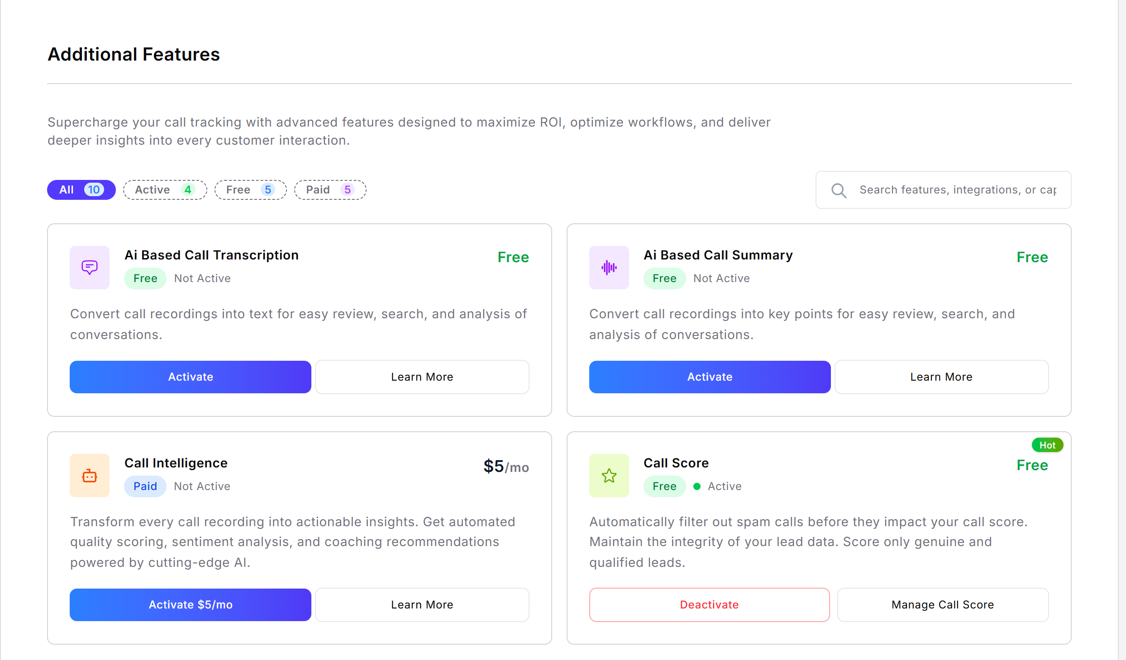Click the Call Intelligence robot icon
1126x660 pixels.
coord(89,476)
